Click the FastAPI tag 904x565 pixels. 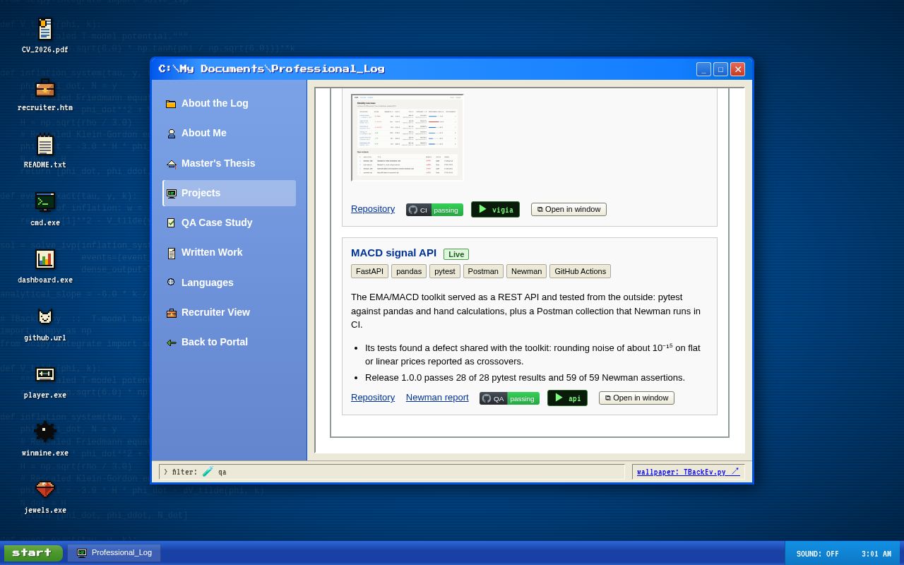tap(369, 271)
